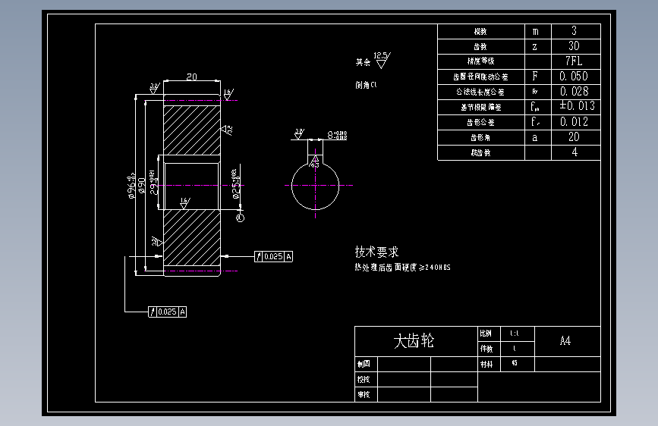Select the '齿数' parameter label
658x426 pixels.
(x=480, y=46)
